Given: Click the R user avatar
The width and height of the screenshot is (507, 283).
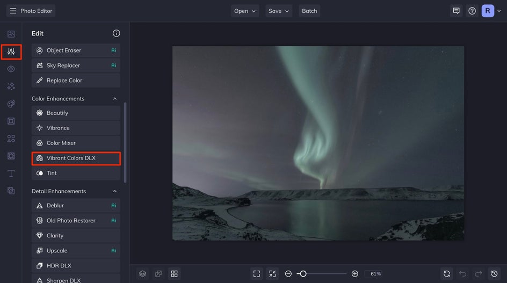Looking at the screenshot, I should click(x=488, y=11).
